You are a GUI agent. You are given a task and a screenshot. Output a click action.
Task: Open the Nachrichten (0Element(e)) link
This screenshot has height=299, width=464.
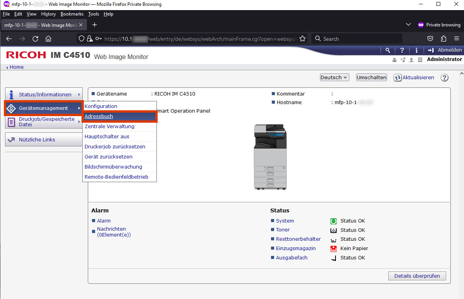114,232
